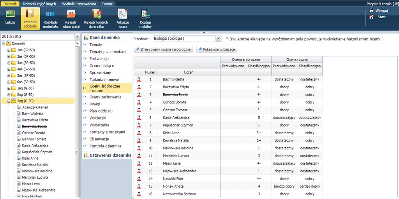This screenshot has height=199, width=399.
Task: Open Sprawdziany in the side menu
Action: pos(100,73)
